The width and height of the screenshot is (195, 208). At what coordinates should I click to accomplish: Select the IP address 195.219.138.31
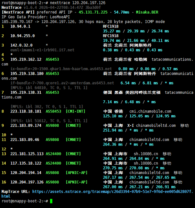point(26,92)
